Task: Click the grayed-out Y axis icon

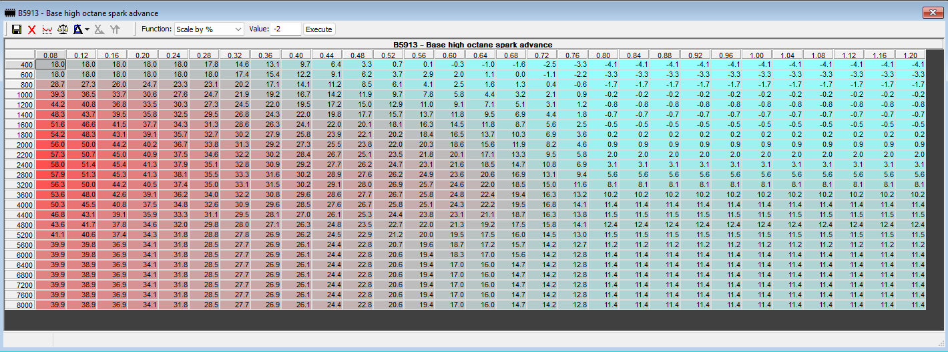Action: (115, 29)
